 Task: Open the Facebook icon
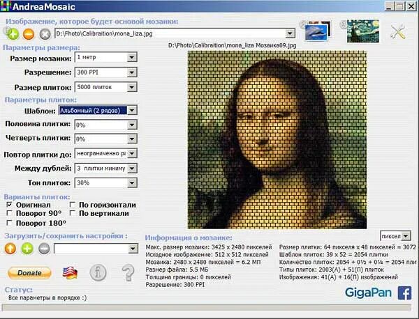pos(404,293)
